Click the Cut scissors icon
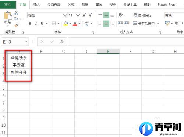Screen dimensions: 184x137 click(16, 13)
